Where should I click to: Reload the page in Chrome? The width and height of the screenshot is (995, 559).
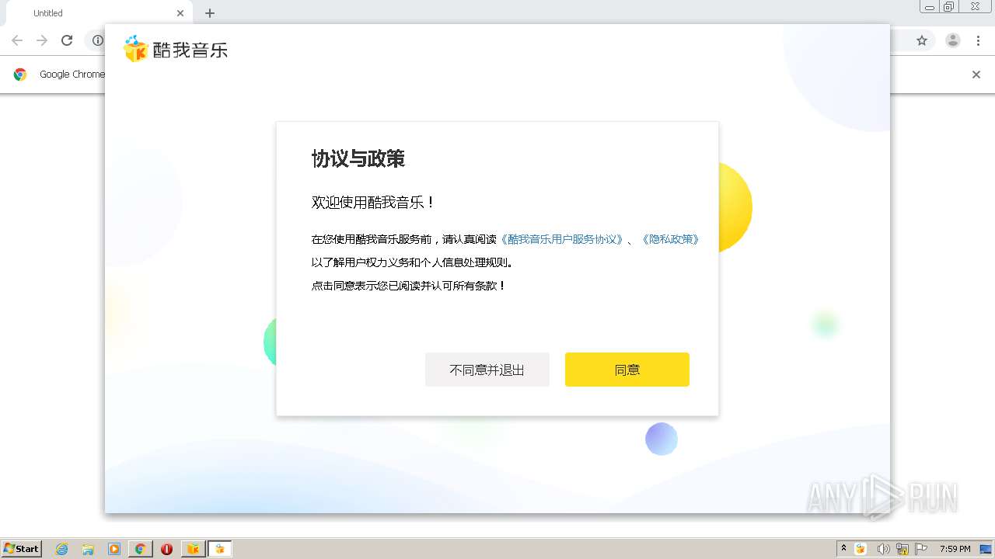coord(67,40)
